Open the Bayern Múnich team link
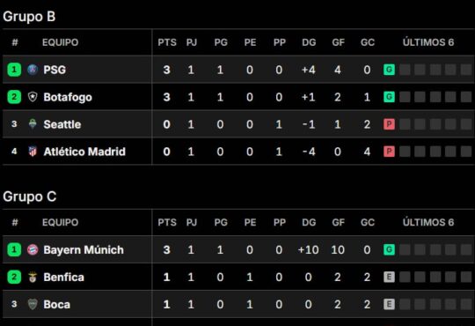Image resolution: width=475 pixels, height=326 pixels. (x=84, y=250)
